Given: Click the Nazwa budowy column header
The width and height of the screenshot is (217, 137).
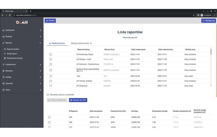Looking at the screenshot, I should click(x=84, y=50).
